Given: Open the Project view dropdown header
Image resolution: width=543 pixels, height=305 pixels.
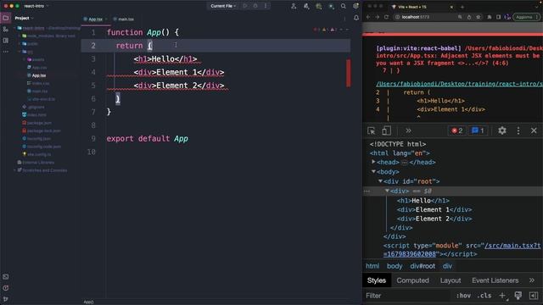Looking at the screenshot, I should 25,18.
